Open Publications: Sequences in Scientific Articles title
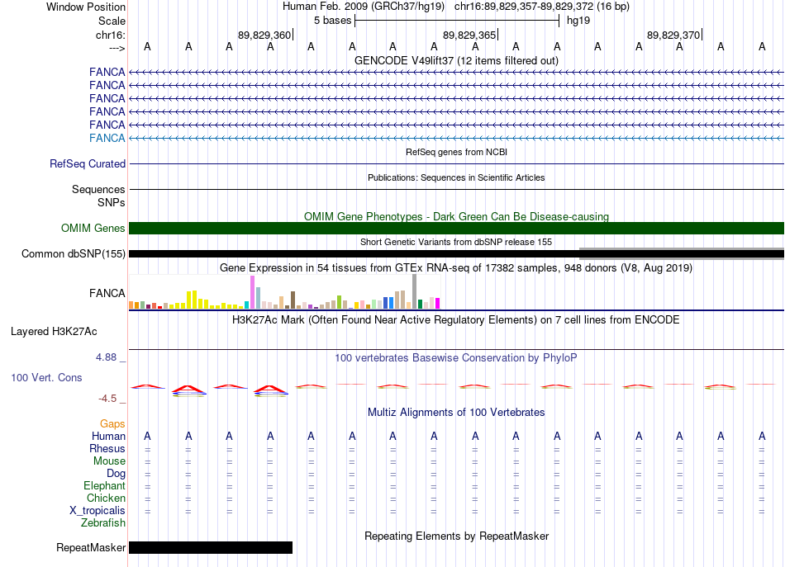The width and height of the screenshot is (785, 567). point(456,177)
